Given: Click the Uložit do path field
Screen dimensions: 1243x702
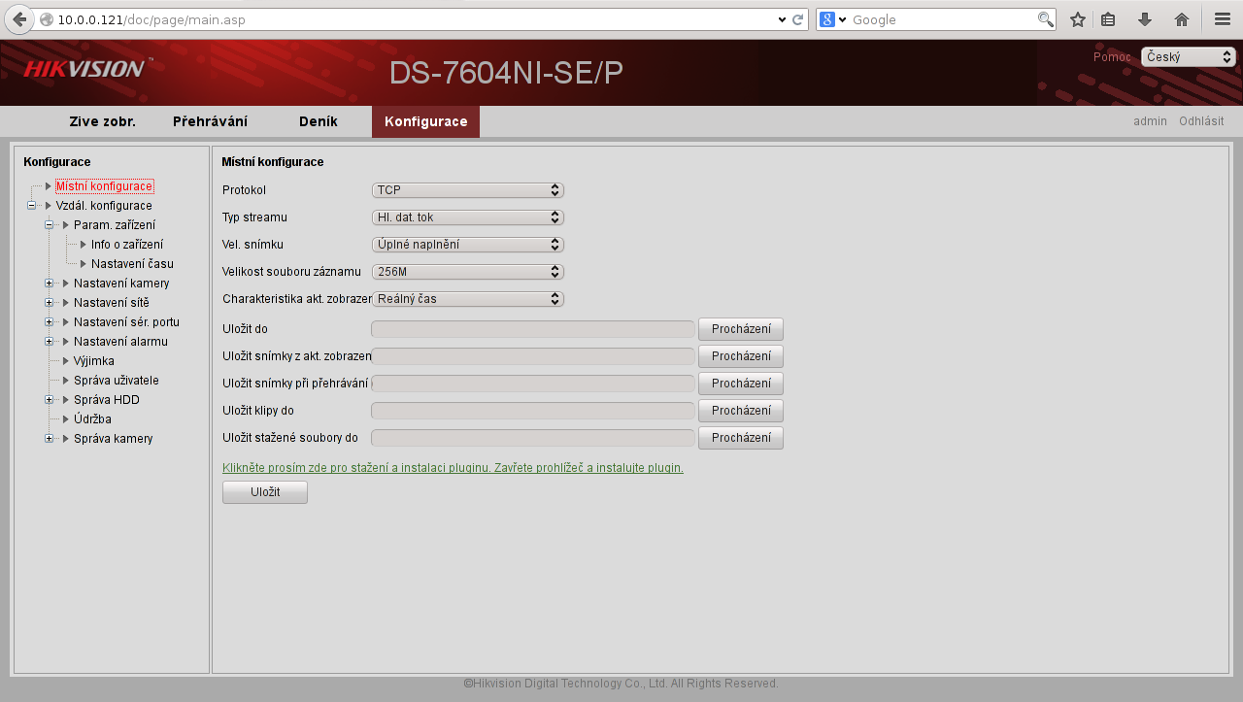Looking at the screenshot, I should 533,329.
